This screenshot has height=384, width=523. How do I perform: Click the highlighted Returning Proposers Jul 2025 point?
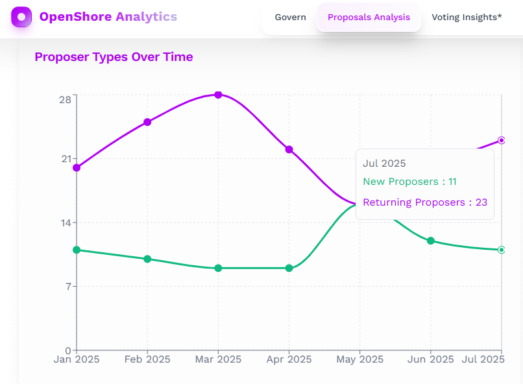[501, 140]
